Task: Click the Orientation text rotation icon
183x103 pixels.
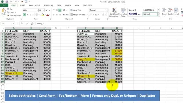Action: point(64,10)
